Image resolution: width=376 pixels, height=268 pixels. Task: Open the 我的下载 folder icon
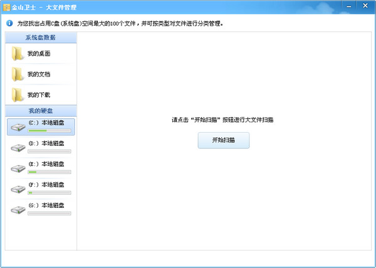click(x=18, y=95)
